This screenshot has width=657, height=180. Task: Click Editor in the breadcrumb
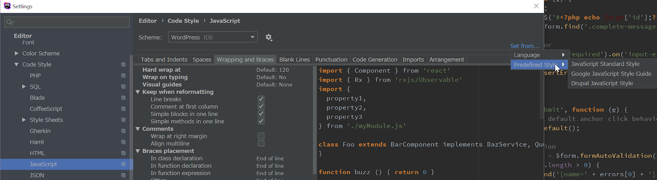pyautogui.click(x=147, y=21)
